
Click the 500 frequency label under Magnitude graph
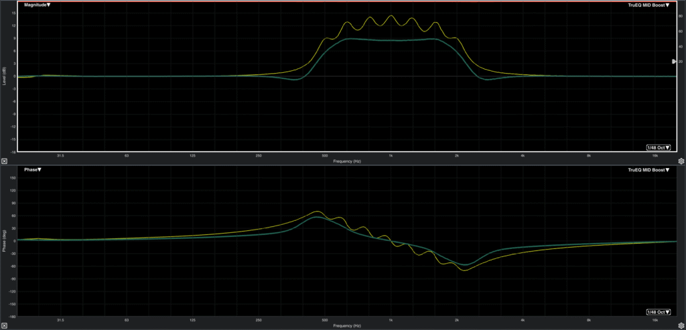point(325,155)
